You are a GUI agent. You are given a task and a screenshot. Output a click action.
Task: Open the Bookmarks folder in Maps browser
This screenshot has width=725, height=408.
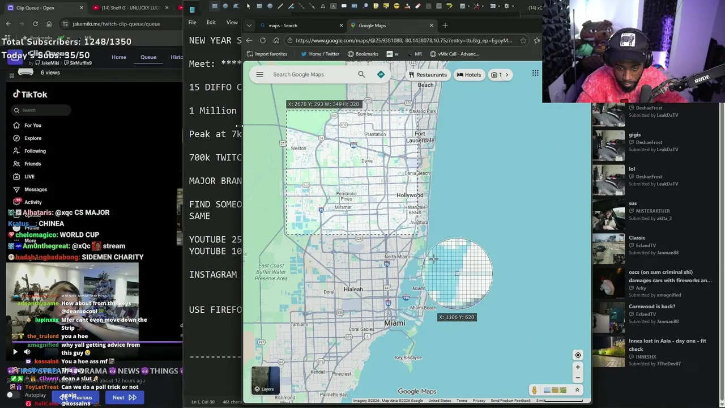coord(362,54)
